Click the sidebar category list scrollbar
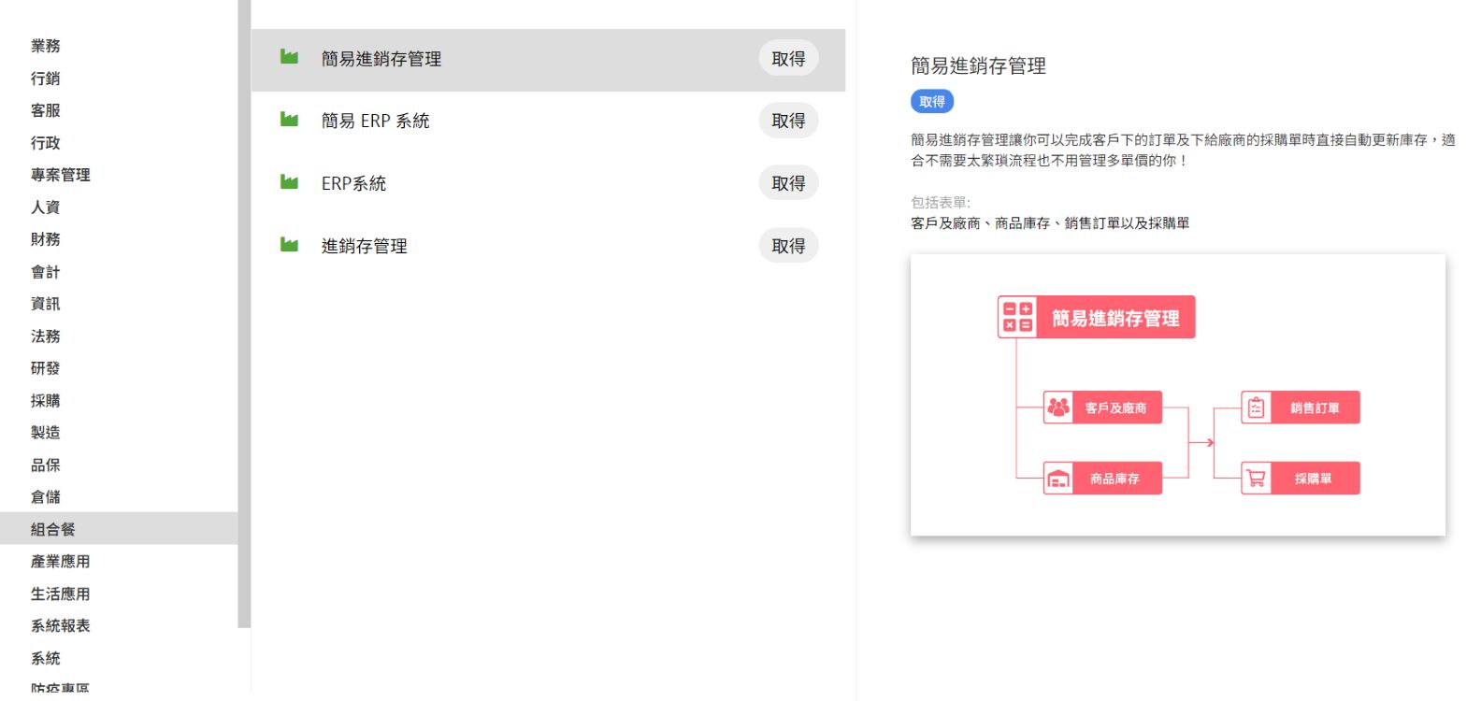 coord(244,313)
